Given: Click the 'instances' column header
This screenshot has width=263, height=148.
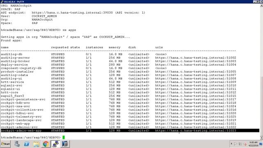Looking at the screenshot, I should [x=95, y=47].
